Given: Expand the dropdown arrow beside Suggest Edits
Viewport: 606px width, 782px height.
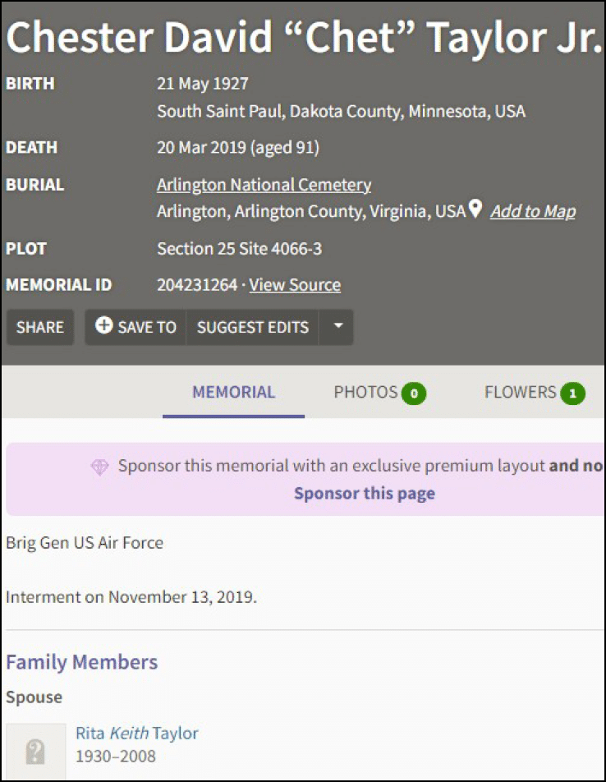Looking at the screenshot, I should (338, 326).
